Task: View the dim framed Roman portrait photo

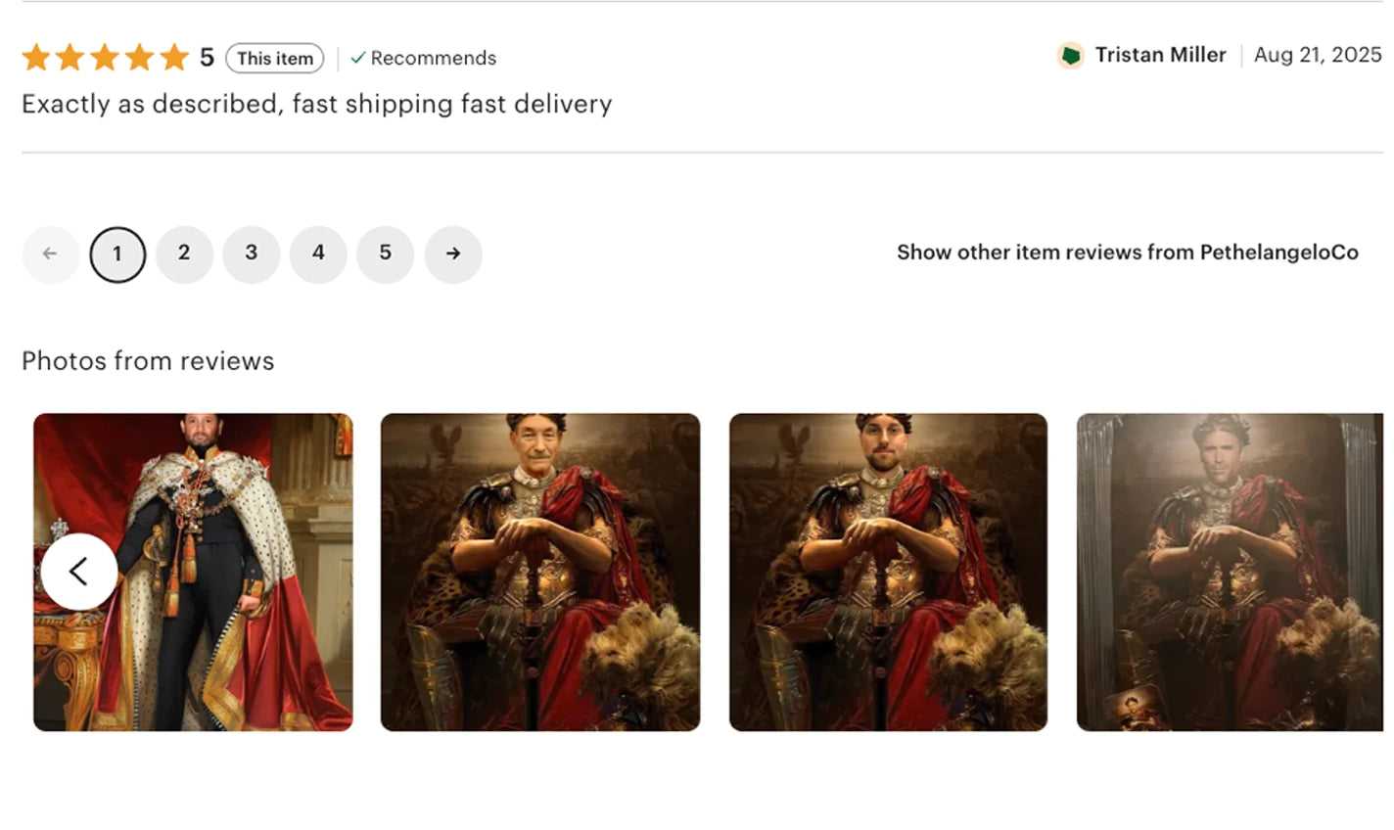Action: point(1230,572)
